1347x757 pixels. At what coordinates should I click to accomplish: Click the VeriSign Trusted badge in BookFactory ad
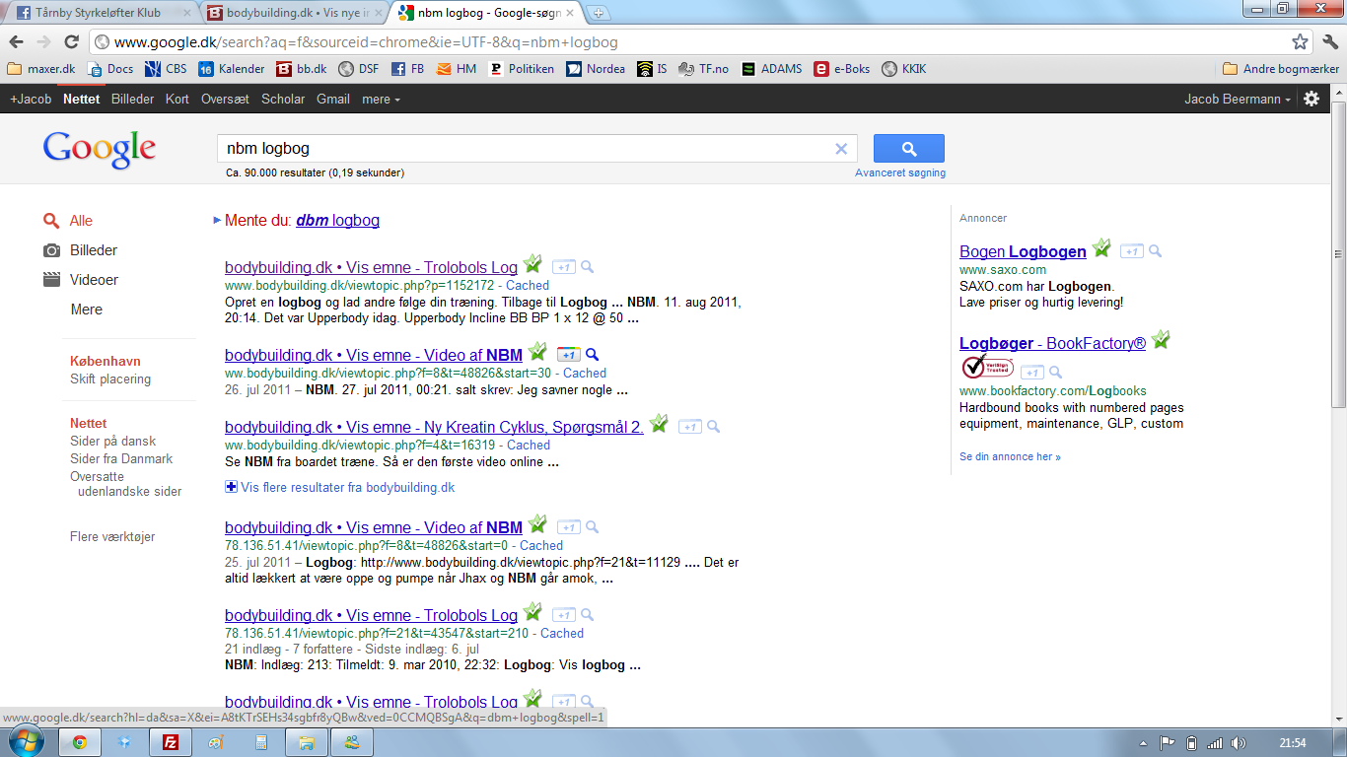click(x=987, y=367)
